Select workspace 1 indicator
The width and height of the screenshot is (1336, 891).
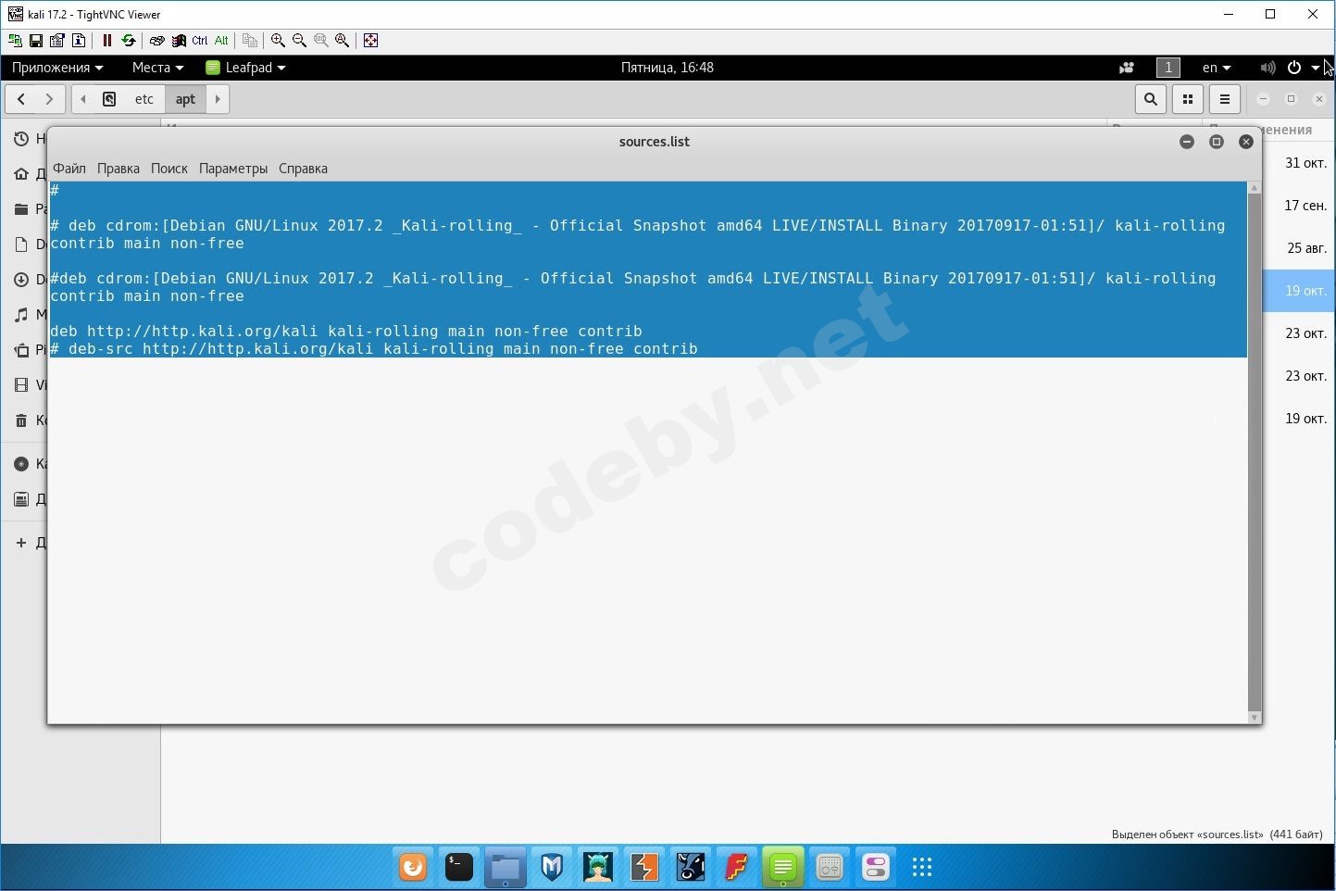coord(1168,68)
